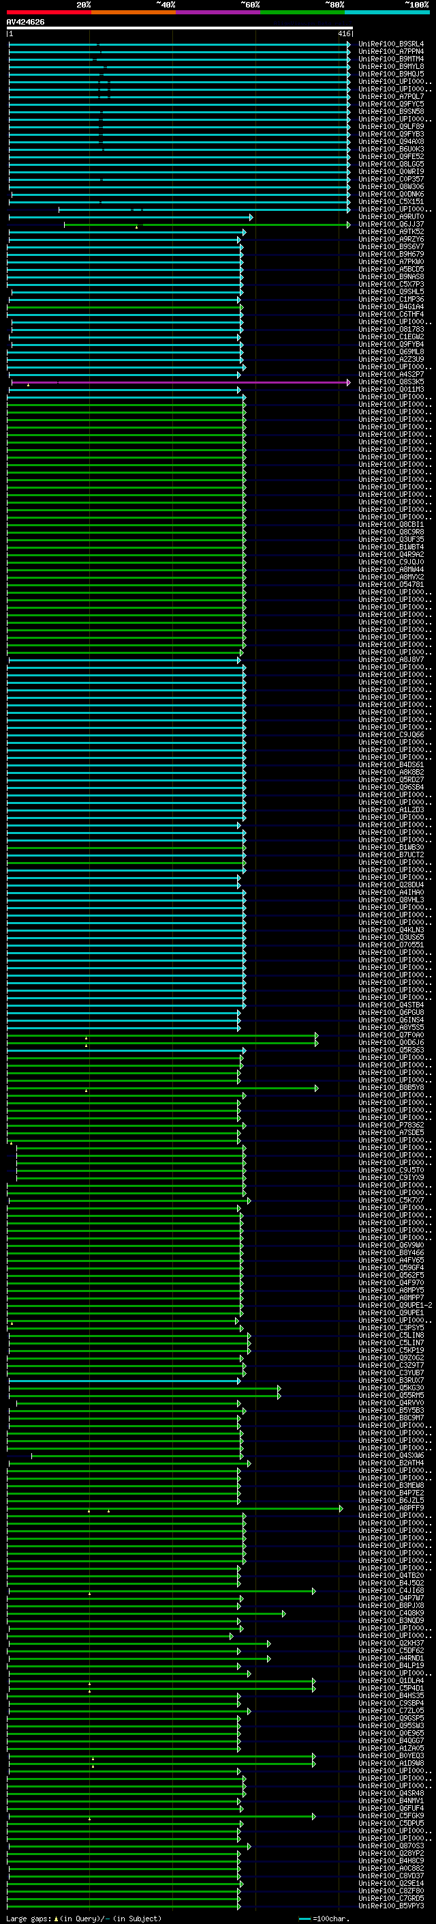Screen dimensions: 436x1924
Task: Click hit label UniRef100_O54781
Action: coord(391,585)
